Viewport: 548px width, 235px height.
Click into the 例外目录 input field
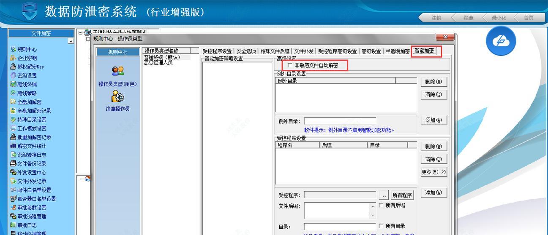point(340,121)
